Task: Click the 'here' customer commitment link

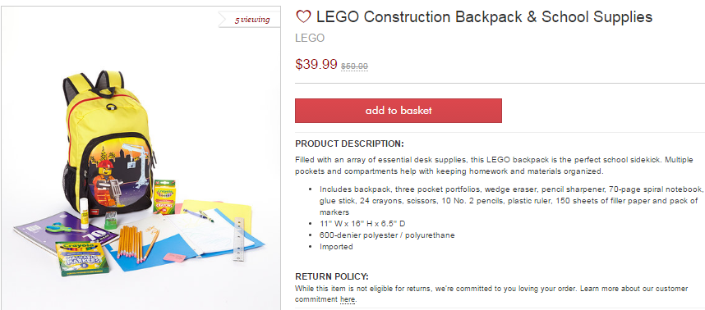Action: coord(348,299)
